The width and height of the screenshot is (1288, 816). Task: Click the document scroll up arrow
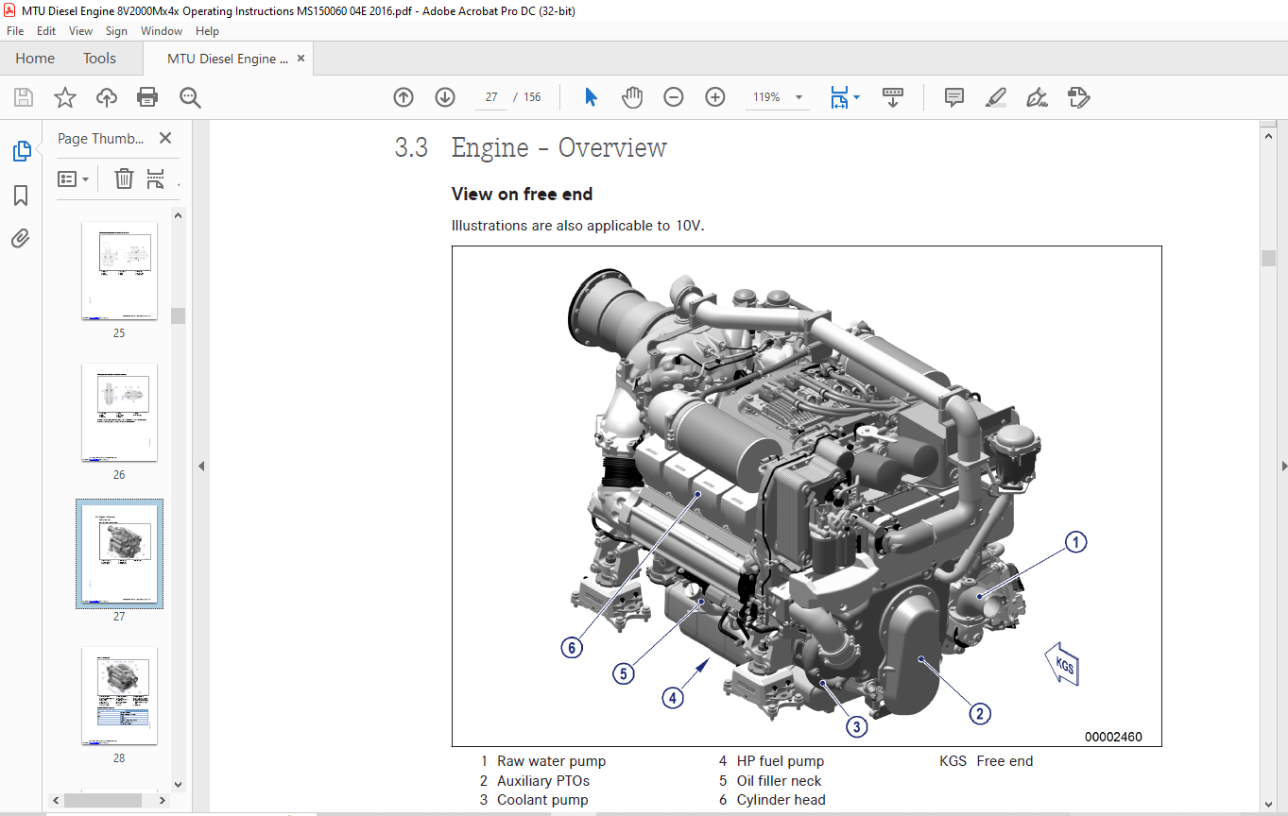click(x=1268, y=136)
